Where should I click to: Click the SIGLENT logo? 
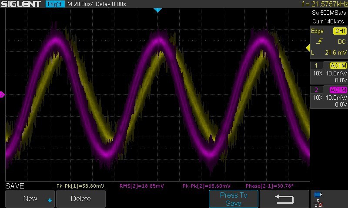21,4
